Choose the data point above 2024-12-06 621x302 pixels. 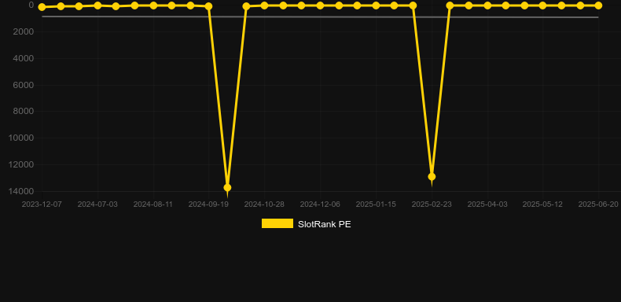[320, 6]
